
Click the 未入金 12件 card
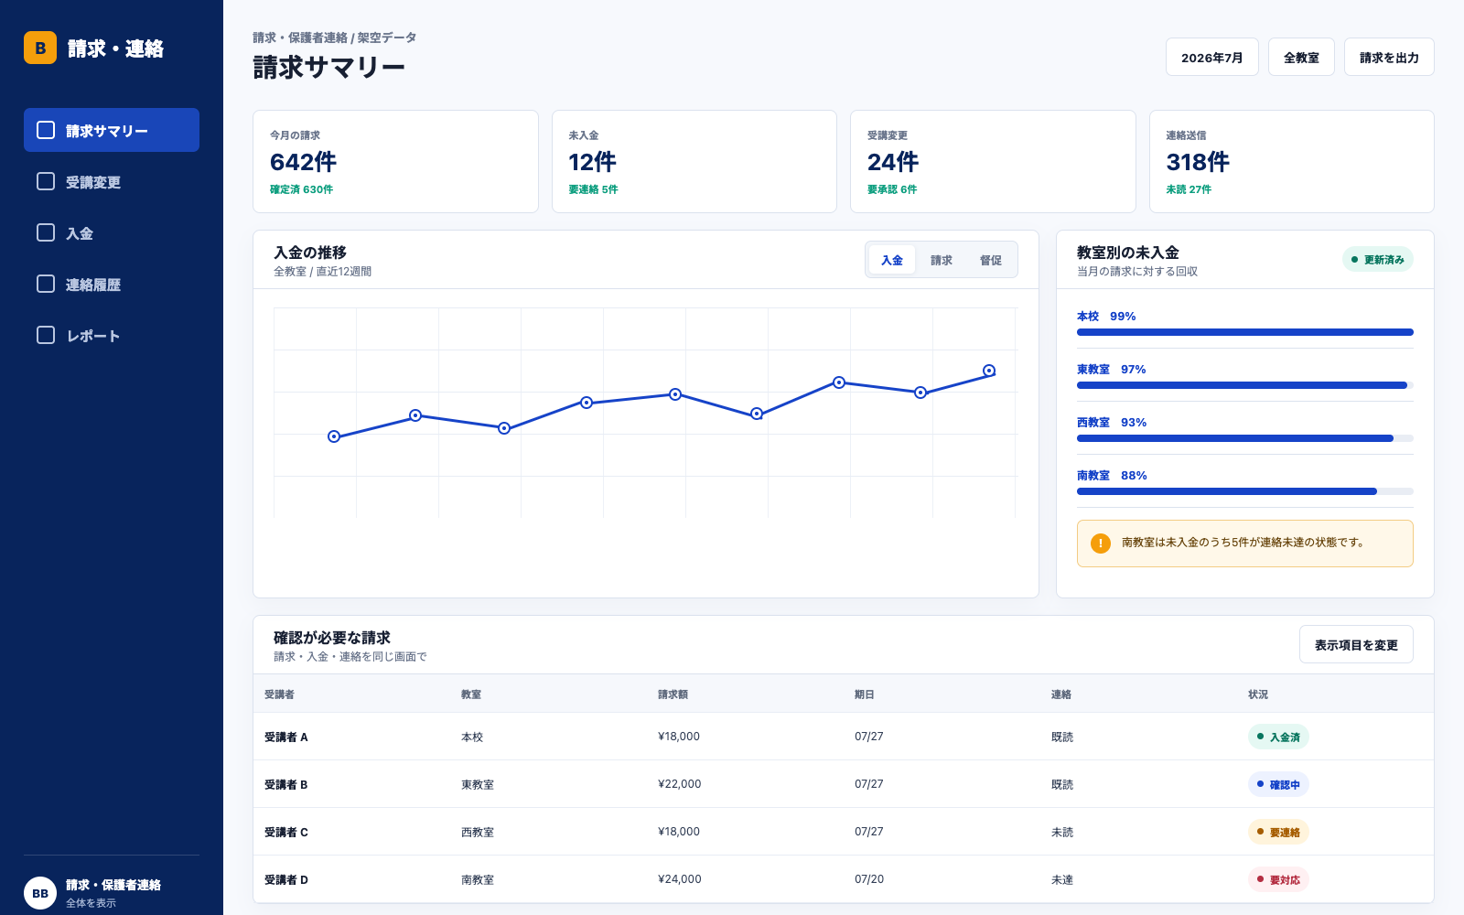694,161
